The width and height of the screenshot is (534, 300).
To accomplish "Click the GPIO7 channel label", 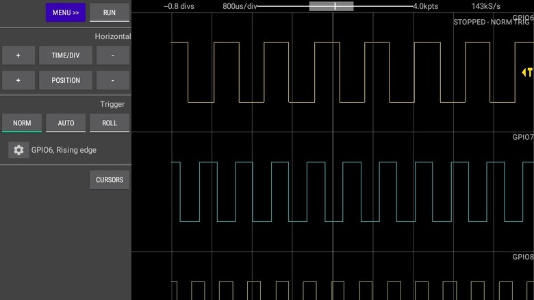I will (522, 137).
